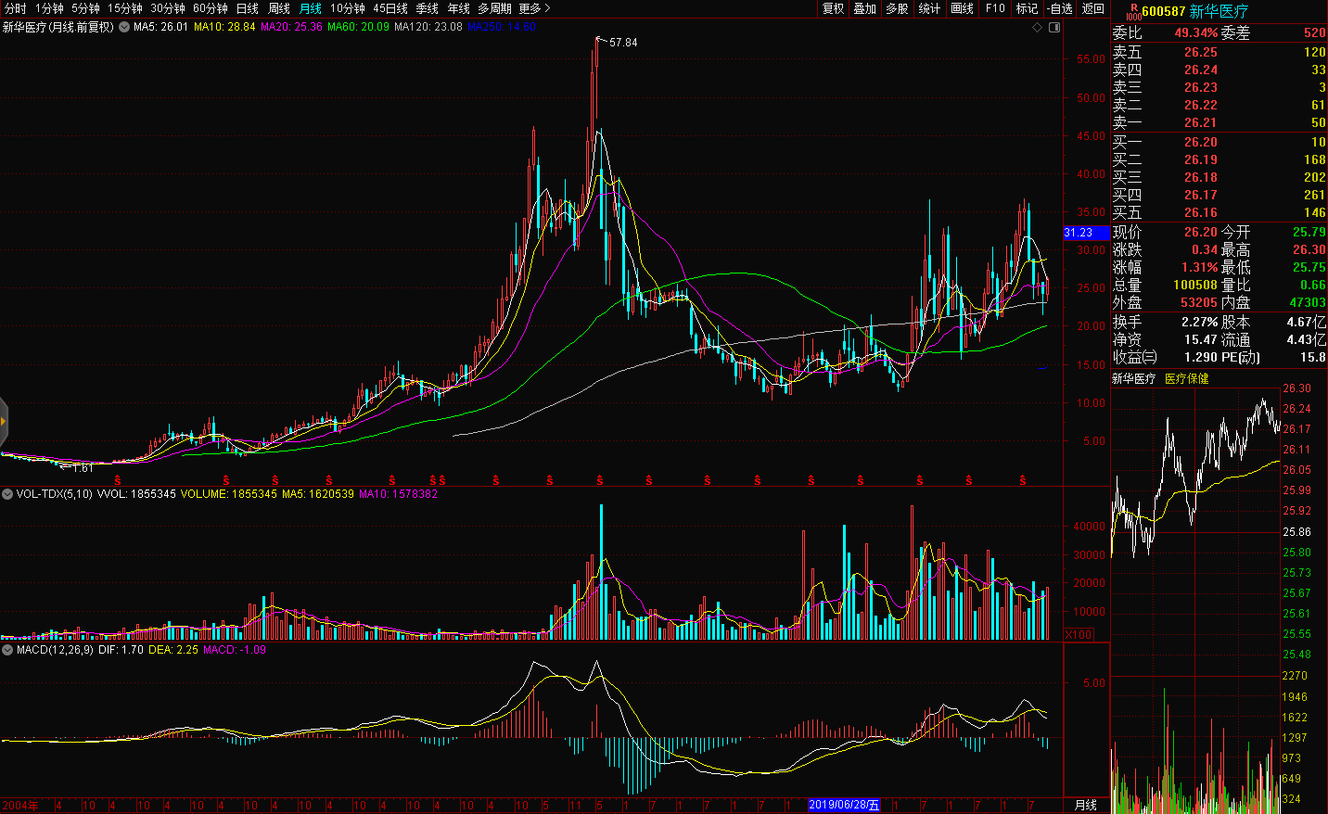Click the 涨幅 1.31% value

click(x=1199, y=267)
